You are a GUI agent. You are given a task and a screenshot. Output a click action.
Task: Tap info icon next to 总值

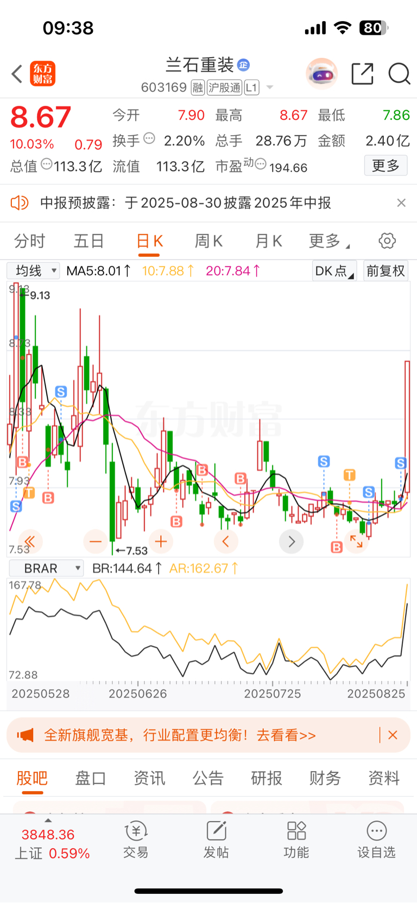click(47, 164)
